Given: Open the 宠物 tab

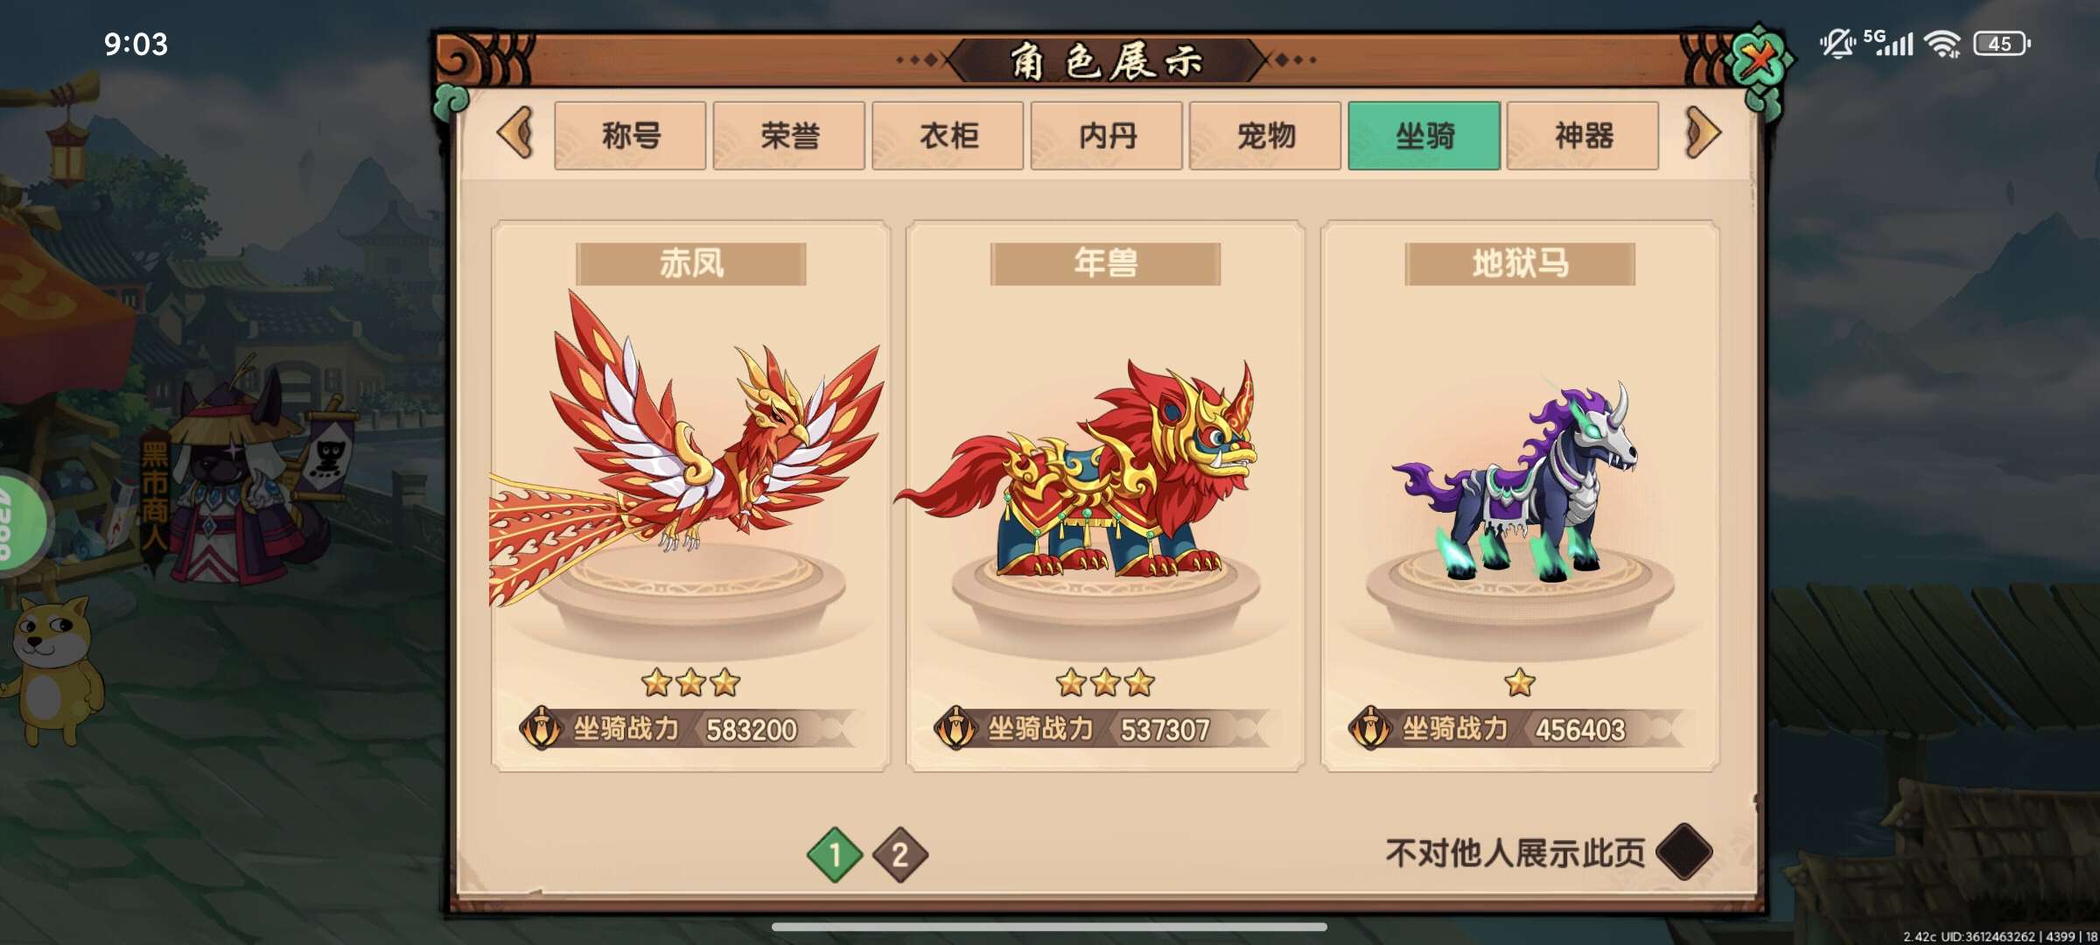Looking at the screenshot, I should pyautogui.click(x=1265, y=136).
